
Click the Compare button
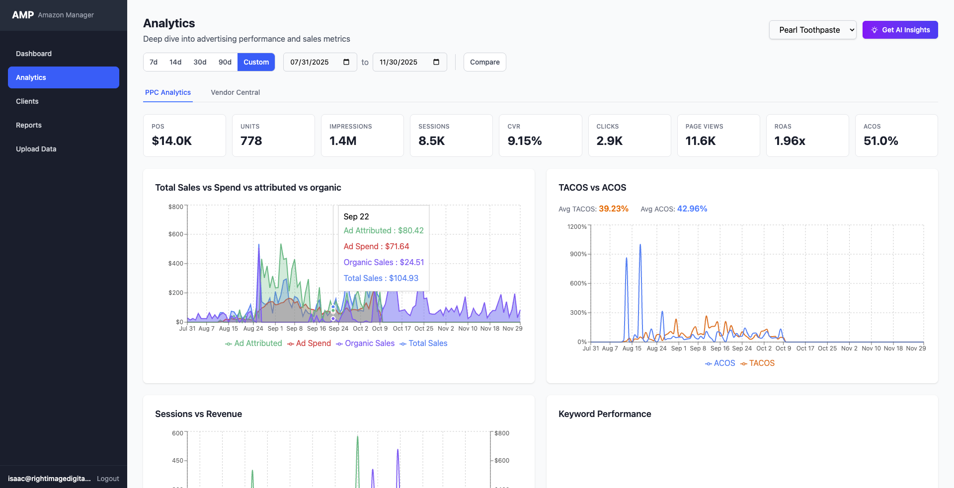pos(485,62)
